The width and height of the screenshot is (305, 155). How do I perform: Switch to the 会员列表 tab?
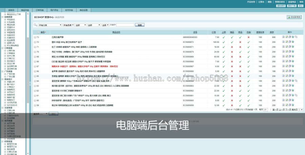coord(69,10)
